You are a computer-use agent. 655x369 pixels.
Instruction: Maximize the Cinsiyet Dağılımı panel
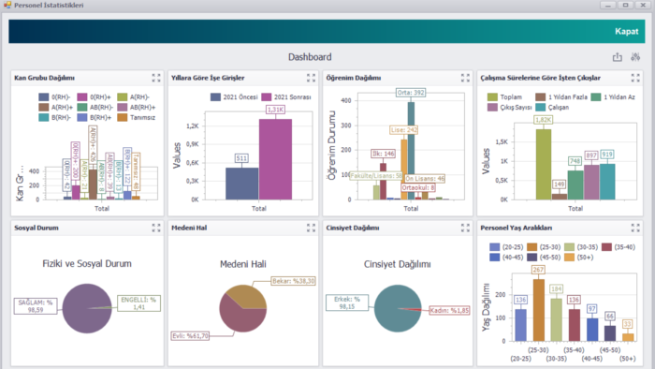[x=465, y=228]
